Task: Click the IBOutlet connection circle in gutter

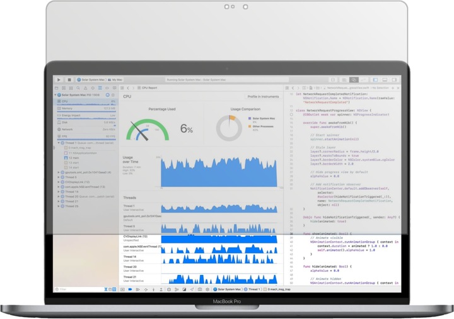Action: pyautogui.click(x=291, y=115)
